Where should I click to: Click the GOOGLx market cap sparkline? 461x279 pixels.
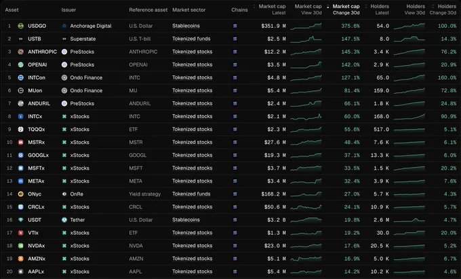(306, 155)
